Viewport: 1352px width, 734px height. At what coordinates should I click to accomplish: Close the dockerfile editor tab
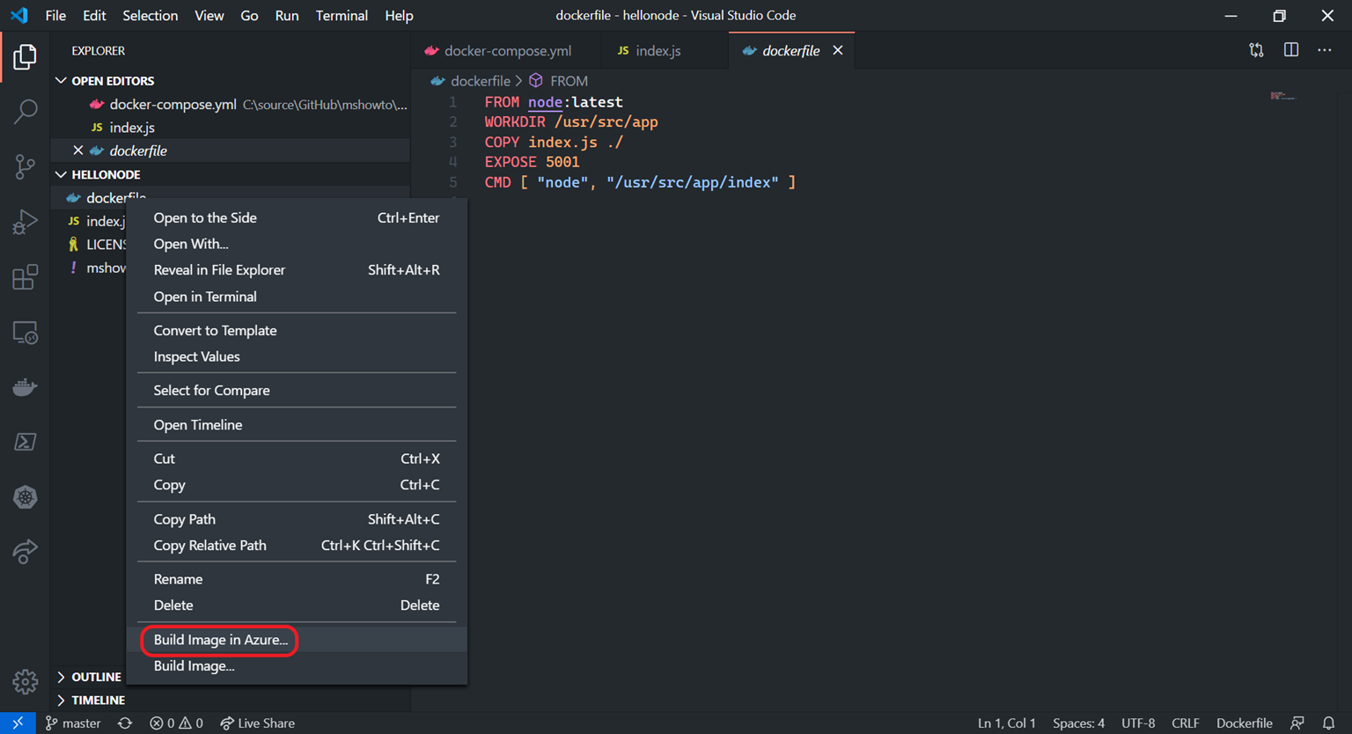[838, 50]
